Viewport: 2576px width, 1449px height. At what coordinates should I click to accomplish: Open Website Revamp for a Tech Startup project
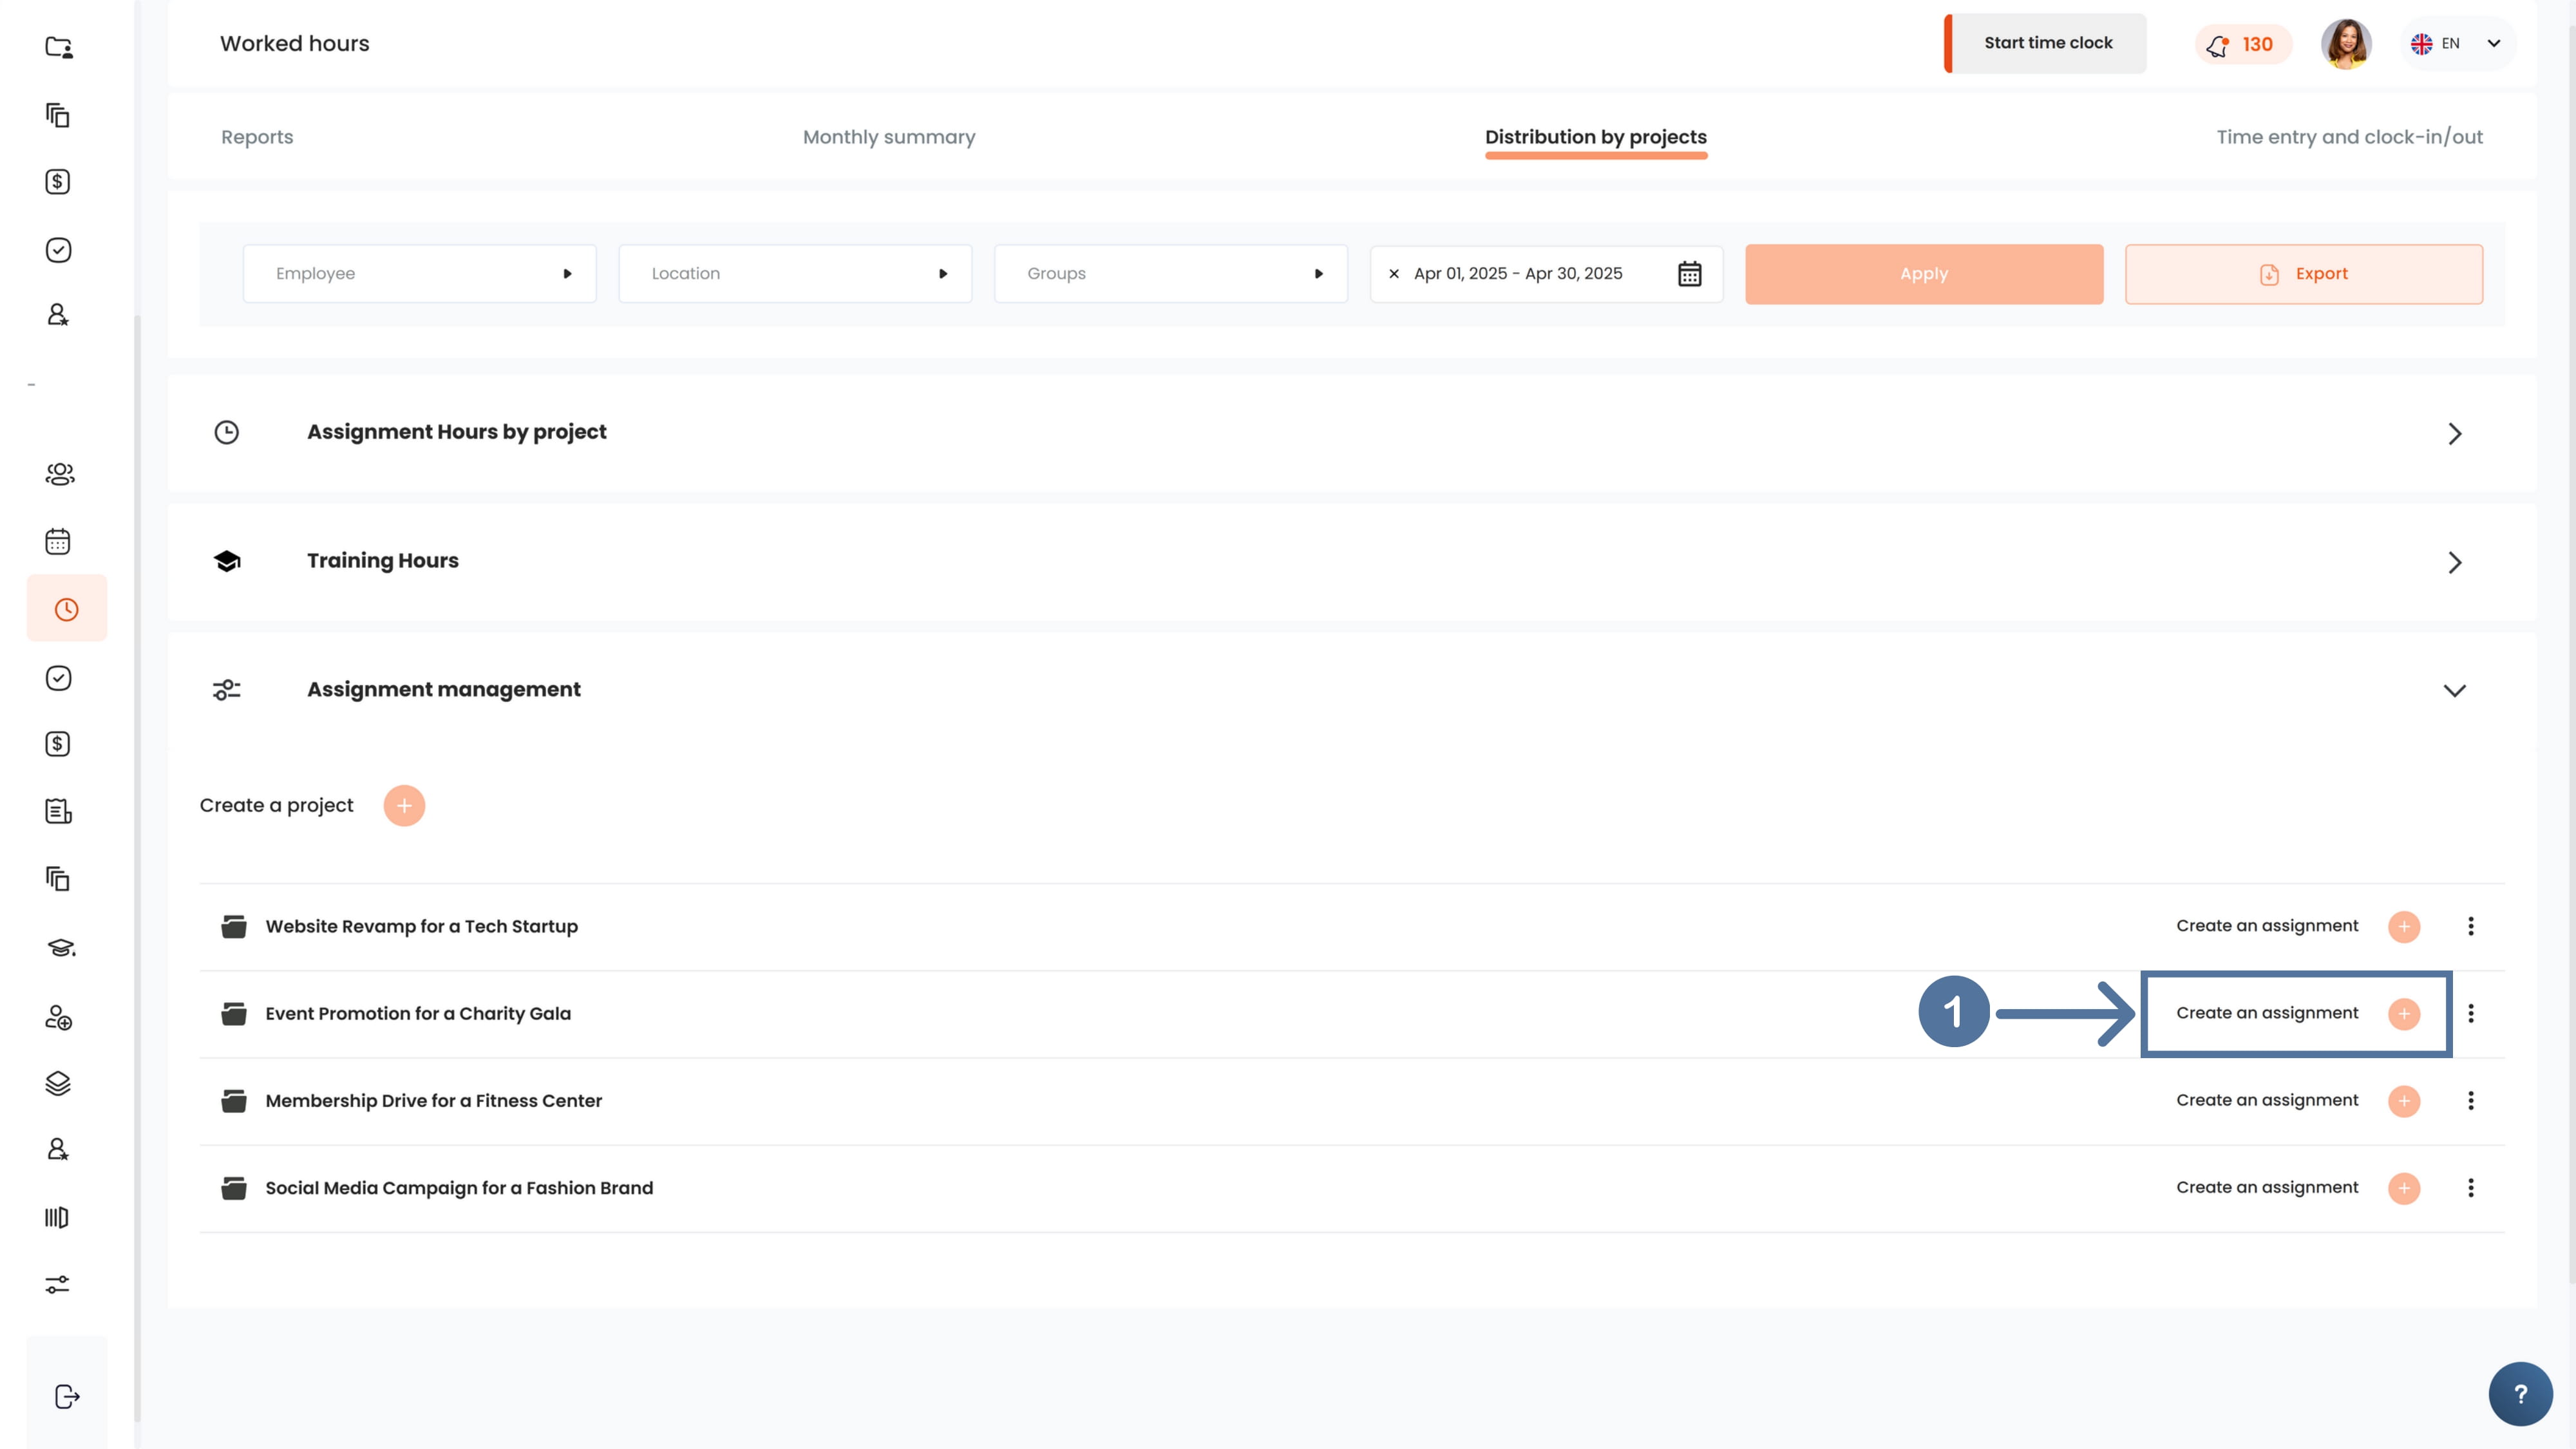coord(421,927)
